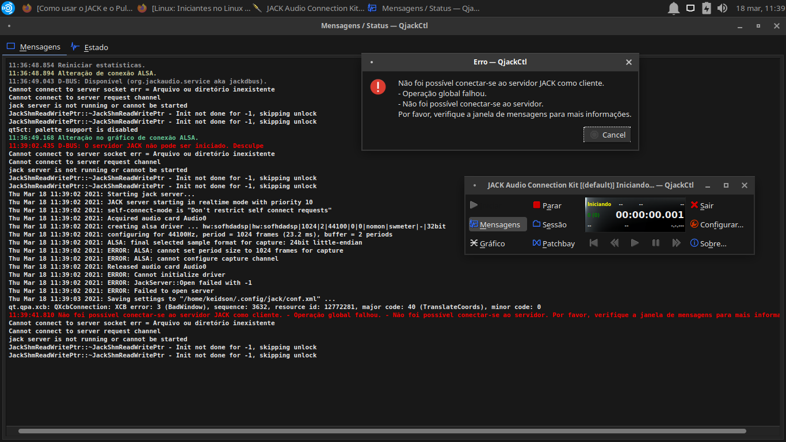Close the Erro — QjackCtl dialog
The height and width of the screenshot is (442, 786).
tap(629, 62)
